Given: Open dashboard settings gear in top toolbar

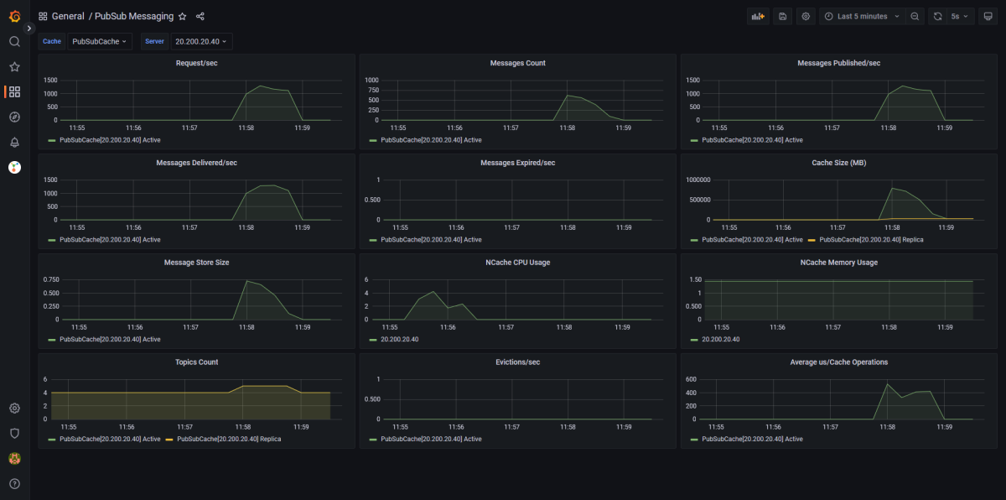Looking at the screenshot, I should (x=806, y=16).
